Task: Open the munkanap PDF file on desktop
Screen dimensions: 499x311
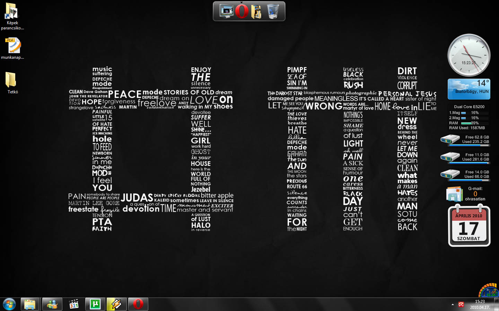Action: click(12, 49)
